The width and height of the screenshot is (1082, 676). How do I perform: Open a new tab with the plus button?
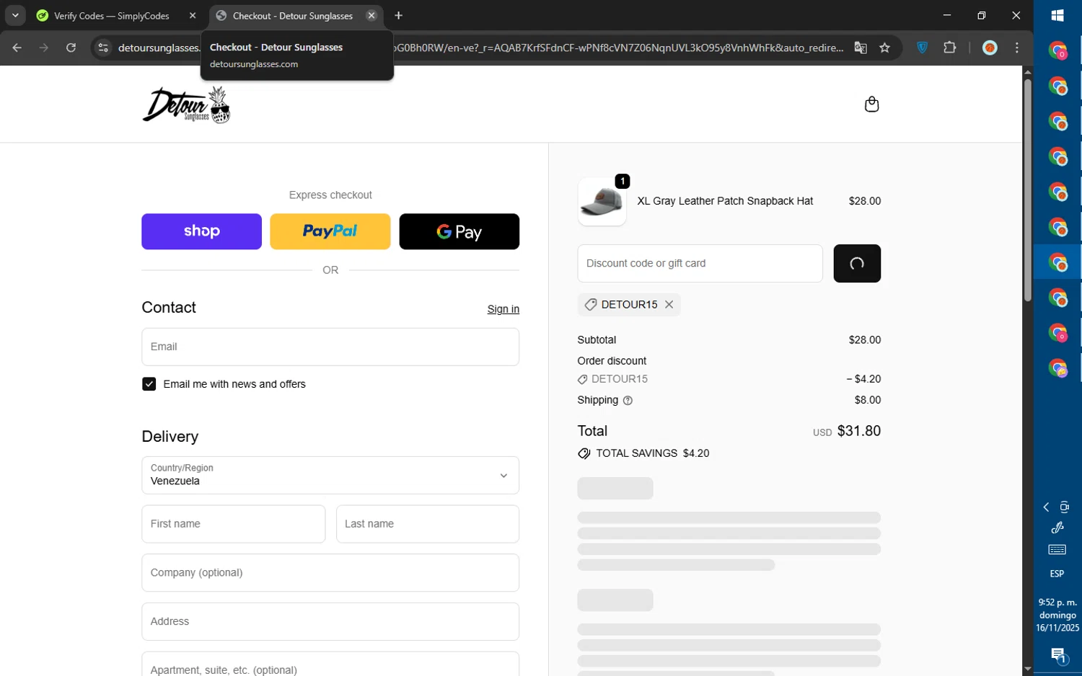[399, 16]
